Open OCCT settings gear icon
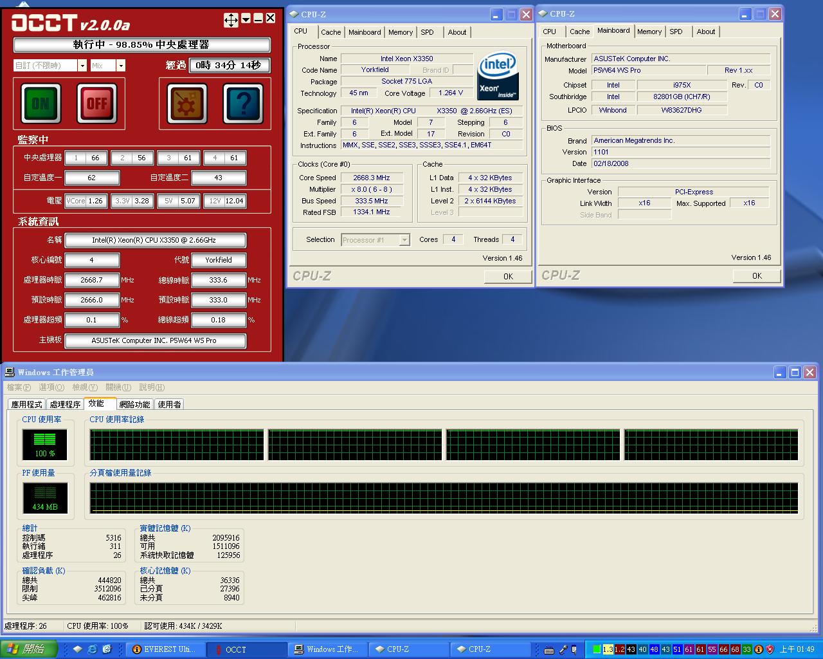Screen dimensions: 823x659 (x=186, y=103)
